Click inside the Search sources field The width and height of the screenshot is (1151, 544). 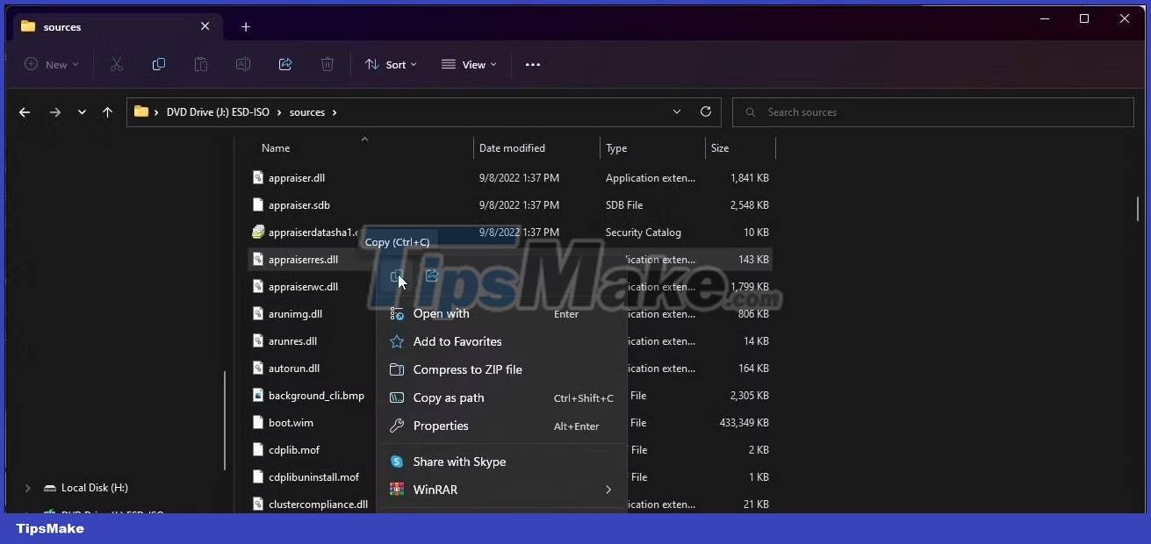[878, 111]
